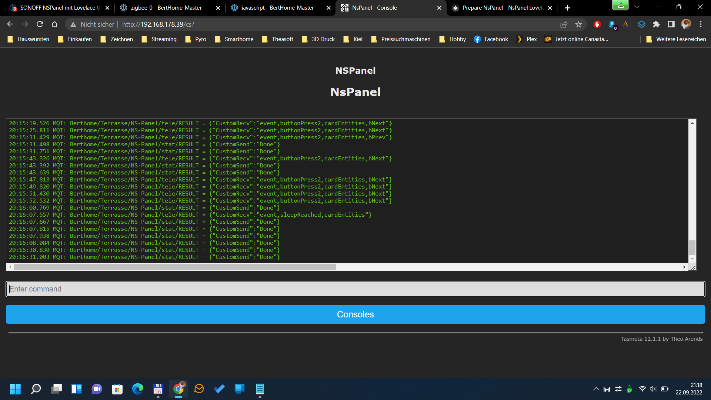Switch to SONOFF NSPanel mit Lovelace tab
The image size is (711, 400).
click(59, 8)
